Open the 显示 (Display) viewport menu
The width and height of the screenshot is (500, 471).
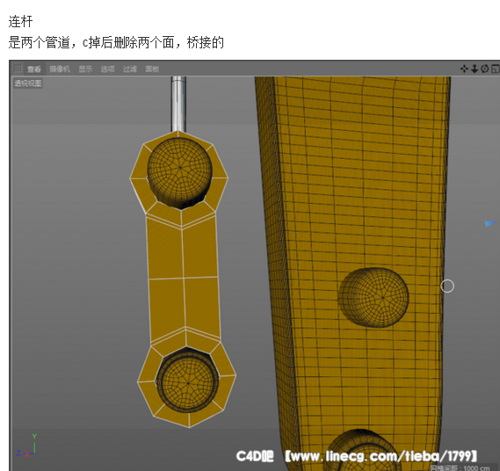[x=85, y=69]
